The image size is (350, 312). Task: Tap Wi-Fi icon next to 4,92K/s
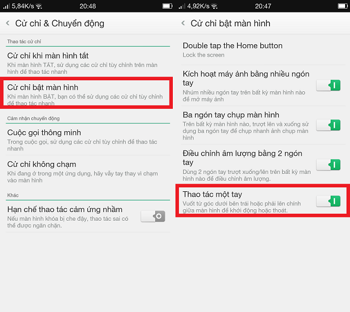pos(214,6)
